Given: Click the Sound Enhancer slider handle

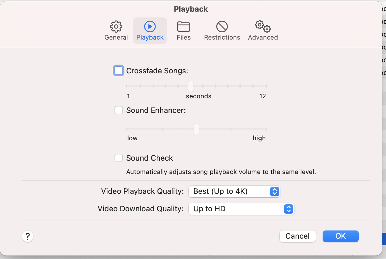Looking at the screenshot, I should coord(196,129).
